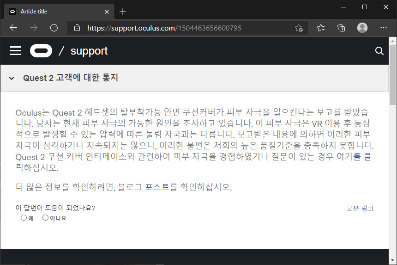Click the Oculus logo
397x265 pixels.
click(41, 51)
